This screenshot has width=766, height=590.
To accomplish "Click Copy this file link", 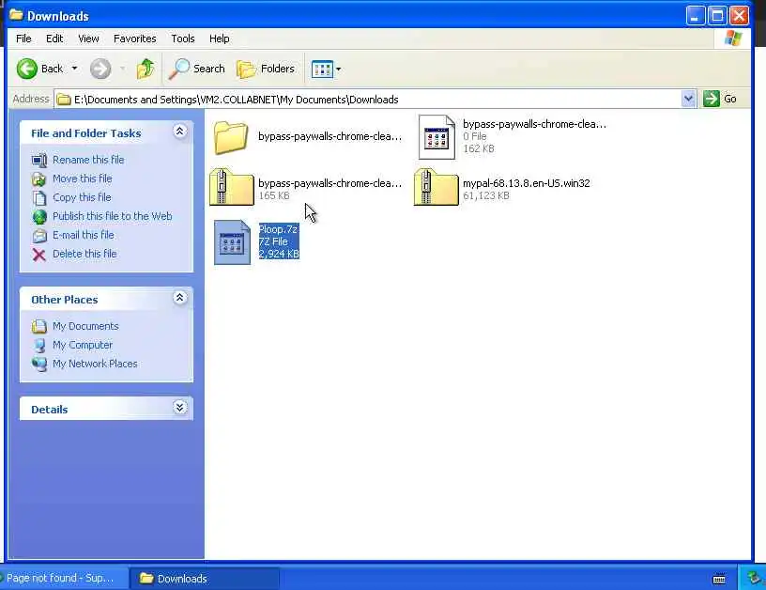I will (x=82, y=197).
